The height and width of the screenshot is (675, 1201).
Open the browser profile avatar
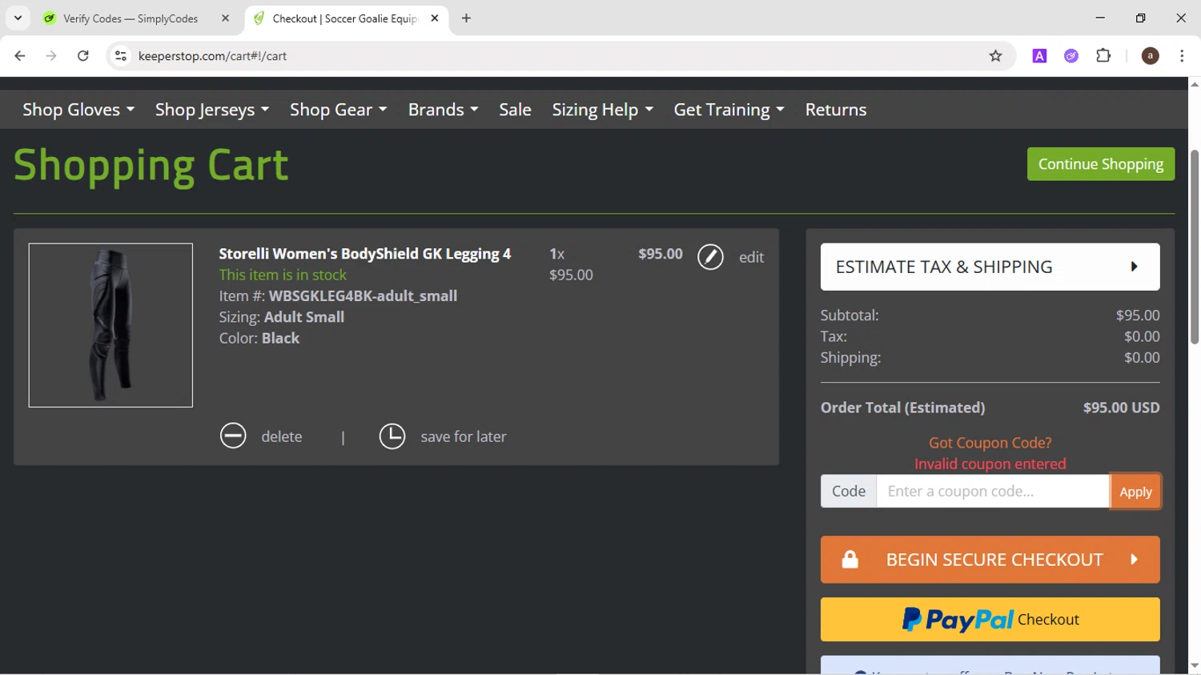tap(1150, 56)
